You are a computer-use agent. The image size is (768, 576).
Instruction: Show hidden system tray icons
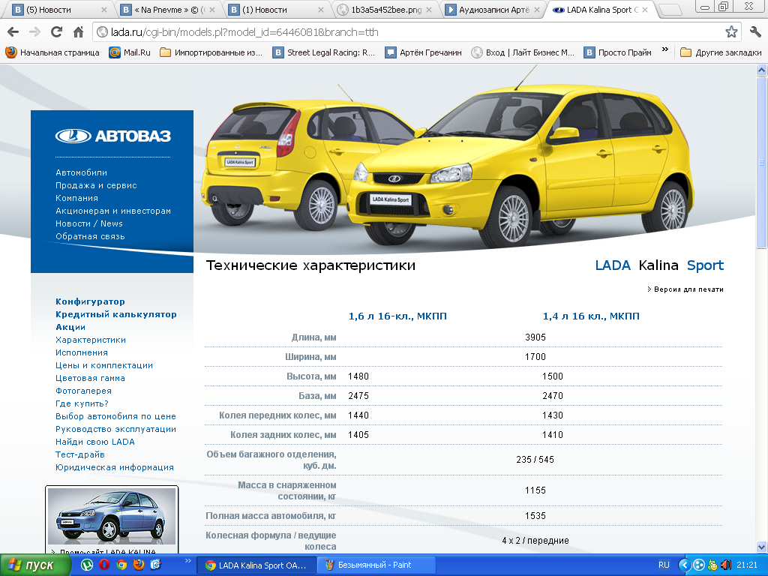point(684,565)
